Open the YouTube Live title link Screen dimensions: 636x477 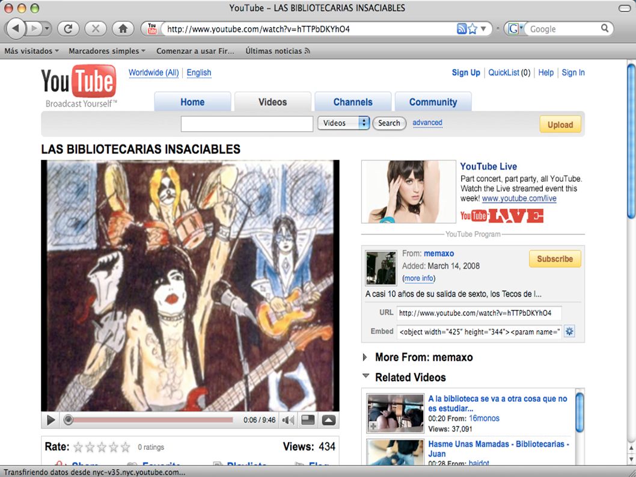[x=488, y=167]
